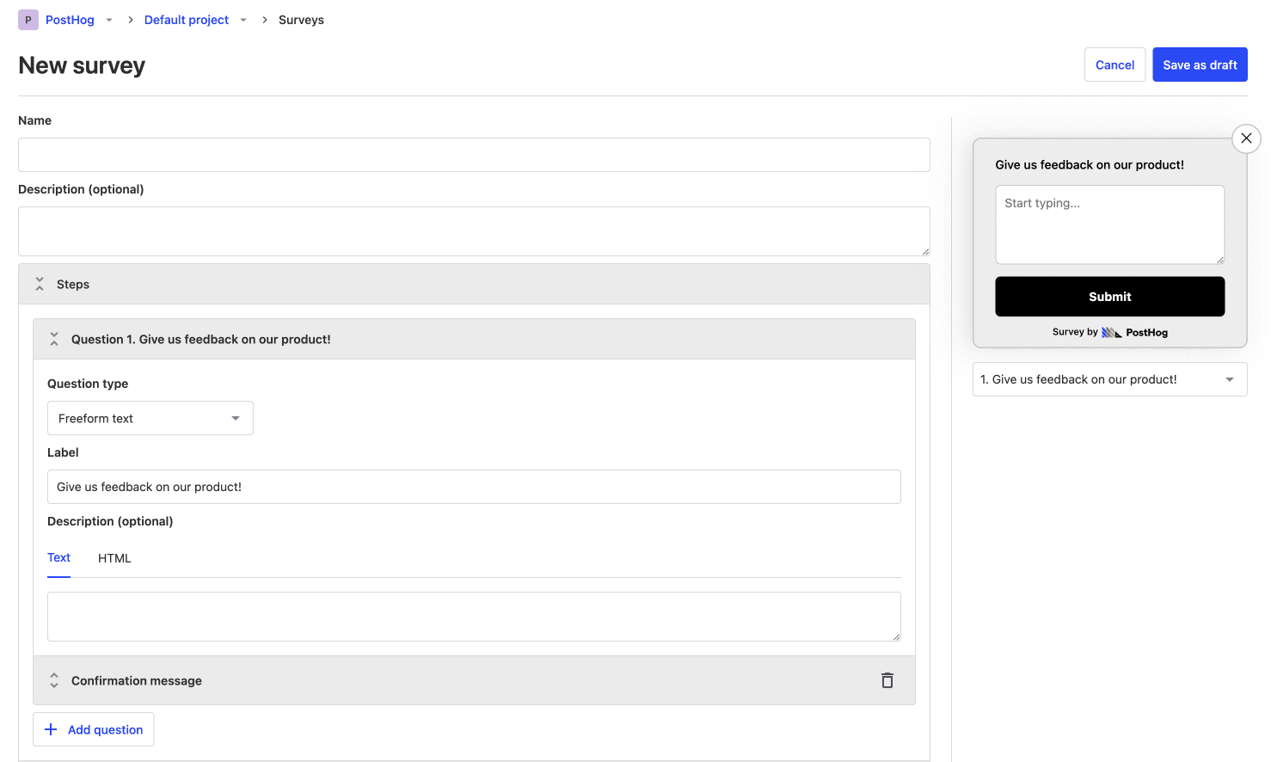The height and width of the screenshot is (762, 1271).
Task: Collapse the Question 1 panel
Action: [54, 340]
